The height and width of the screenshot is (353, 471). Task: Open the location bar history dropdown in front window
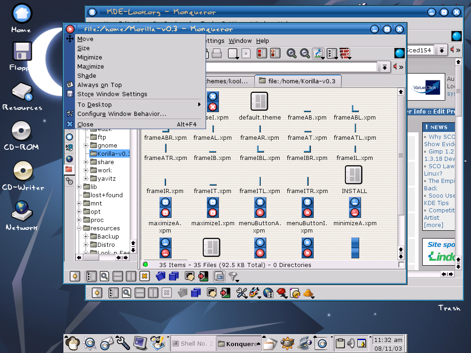click(385, 67)
